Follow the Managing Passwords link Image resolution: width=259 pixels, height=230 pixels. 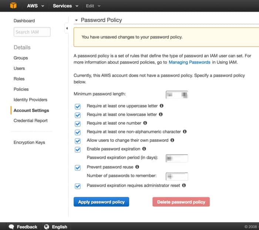pyautogui.click(x=189, y=62)
